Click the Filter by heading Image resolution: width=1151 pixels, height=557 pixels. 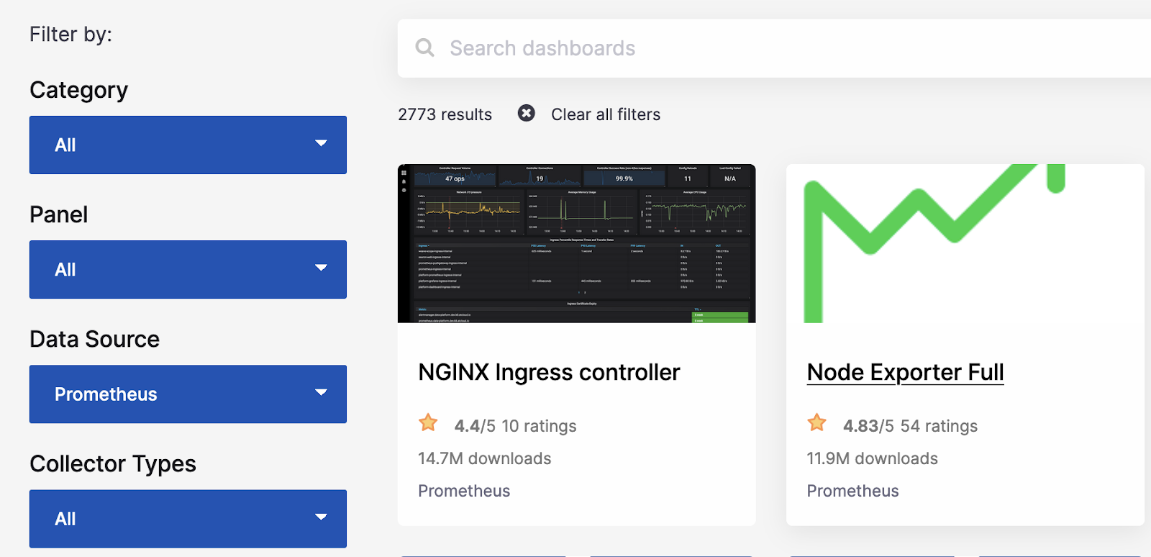coord(70,35)
